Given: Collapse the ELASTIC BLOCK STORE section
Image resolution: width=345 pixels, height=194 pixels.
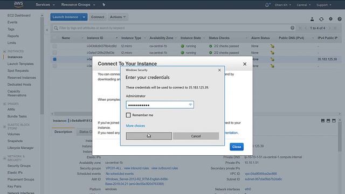Looking at the screenshot, I should pyautogui.click(x=5, y=127).
